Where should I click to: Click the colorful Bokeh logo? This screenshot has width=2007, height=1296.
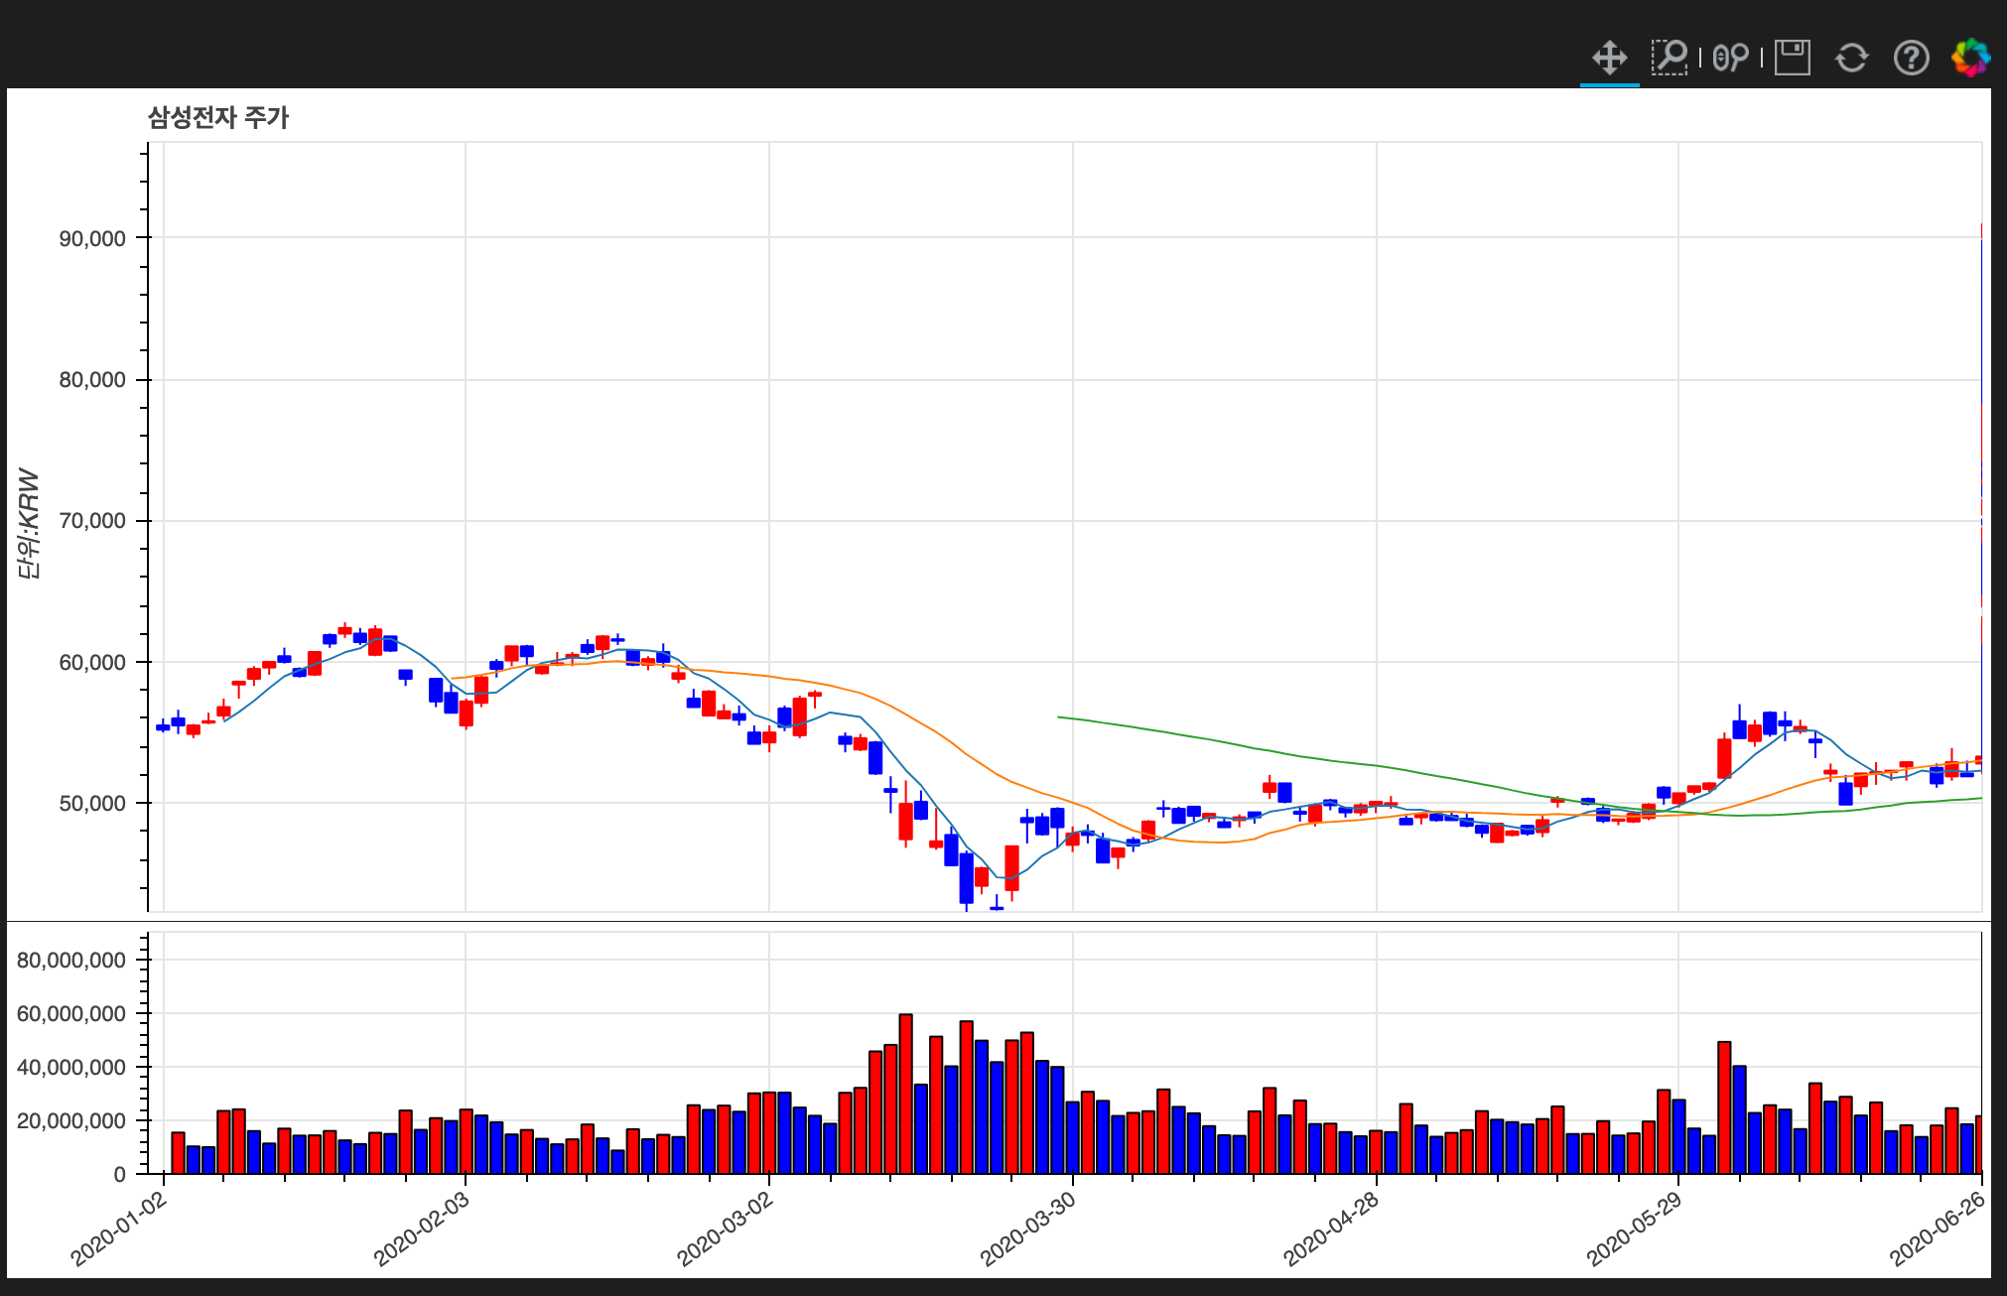1970,58
